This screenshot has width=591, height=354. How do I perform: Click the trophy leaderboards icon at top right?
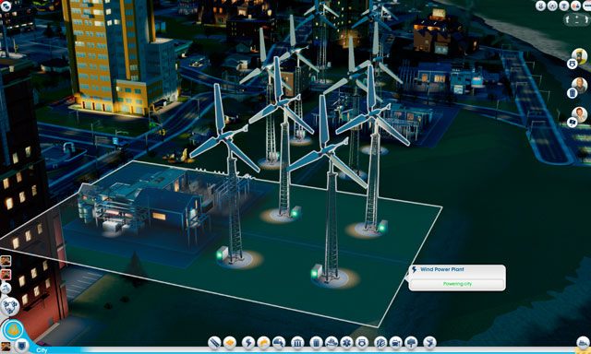(x=564, y=6)
